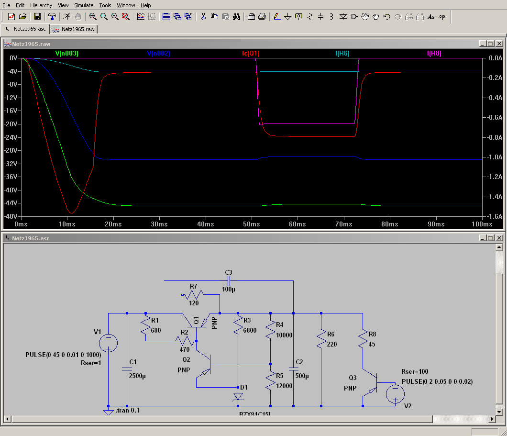Zoom out with the minus magnifier

115,16
